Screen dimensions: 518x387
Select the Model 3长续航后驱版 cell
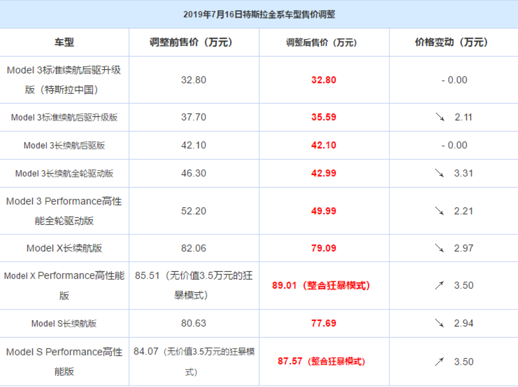[64, 145]
